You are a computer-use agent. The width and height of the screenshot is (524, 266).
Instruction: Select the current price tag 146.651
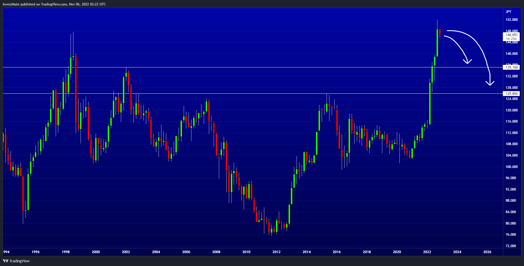point(511,35)
